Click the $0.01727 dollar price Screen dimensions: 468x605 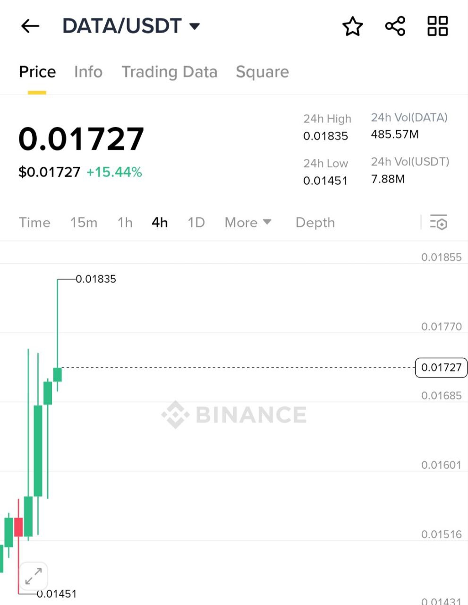pos(49,172)
